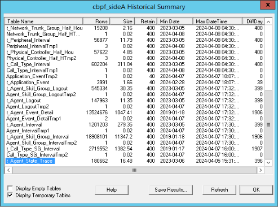The height and width of the screenshot is (208, 278).
Task: Select the t_Application_Event row
Action: (x=135, y=83)
